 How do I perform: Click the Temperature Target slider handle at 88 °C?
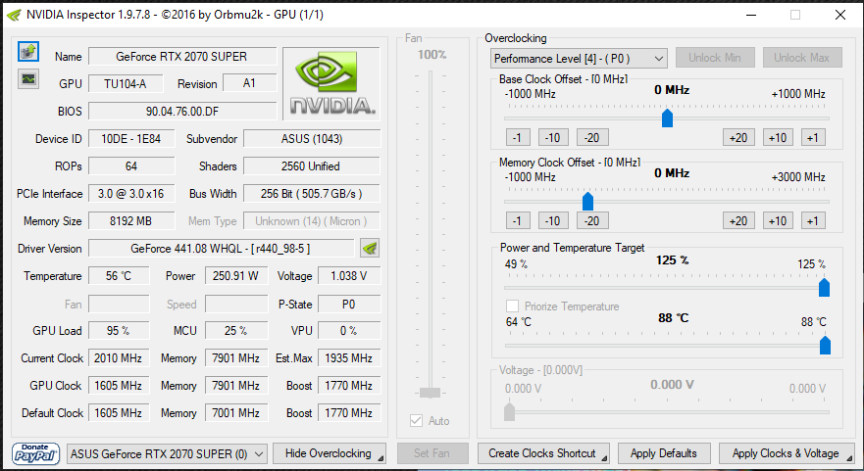pos(825,346)
